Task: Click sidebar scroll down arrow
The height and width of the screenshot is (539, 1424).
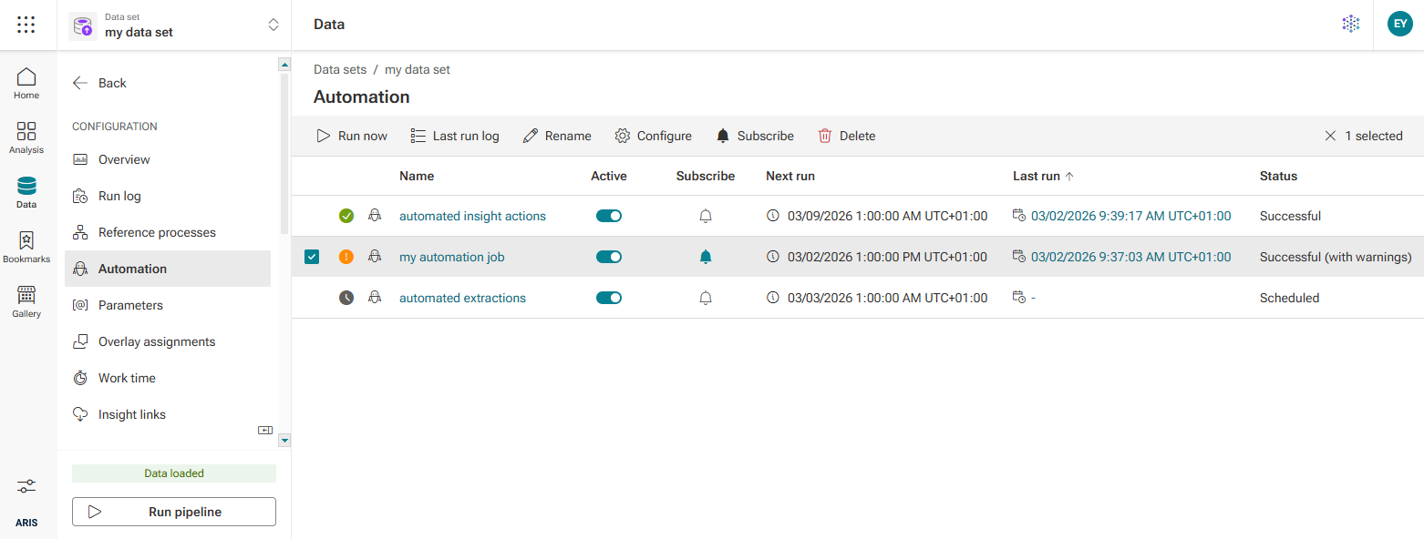Action: (284, 440)
